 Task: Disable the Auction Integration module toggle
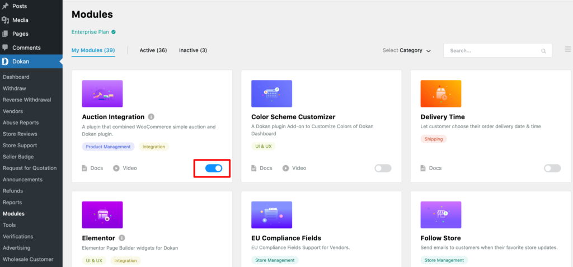214,168
